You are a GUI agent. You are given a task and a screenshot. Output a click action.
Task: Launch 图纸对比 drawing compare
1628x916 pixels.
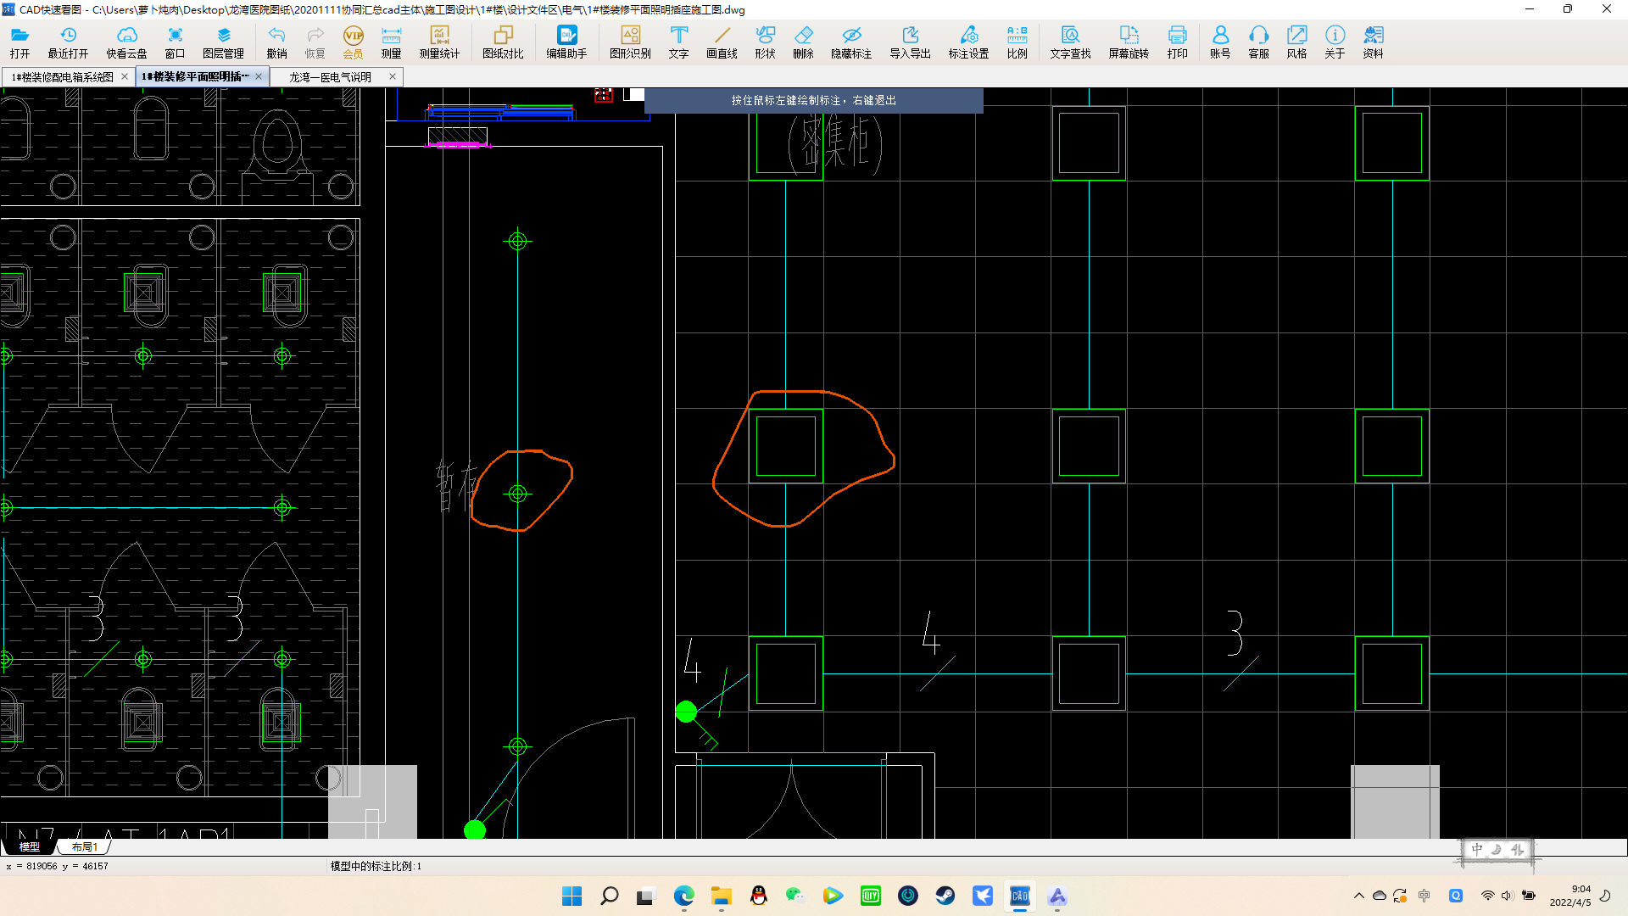point(503,42)
